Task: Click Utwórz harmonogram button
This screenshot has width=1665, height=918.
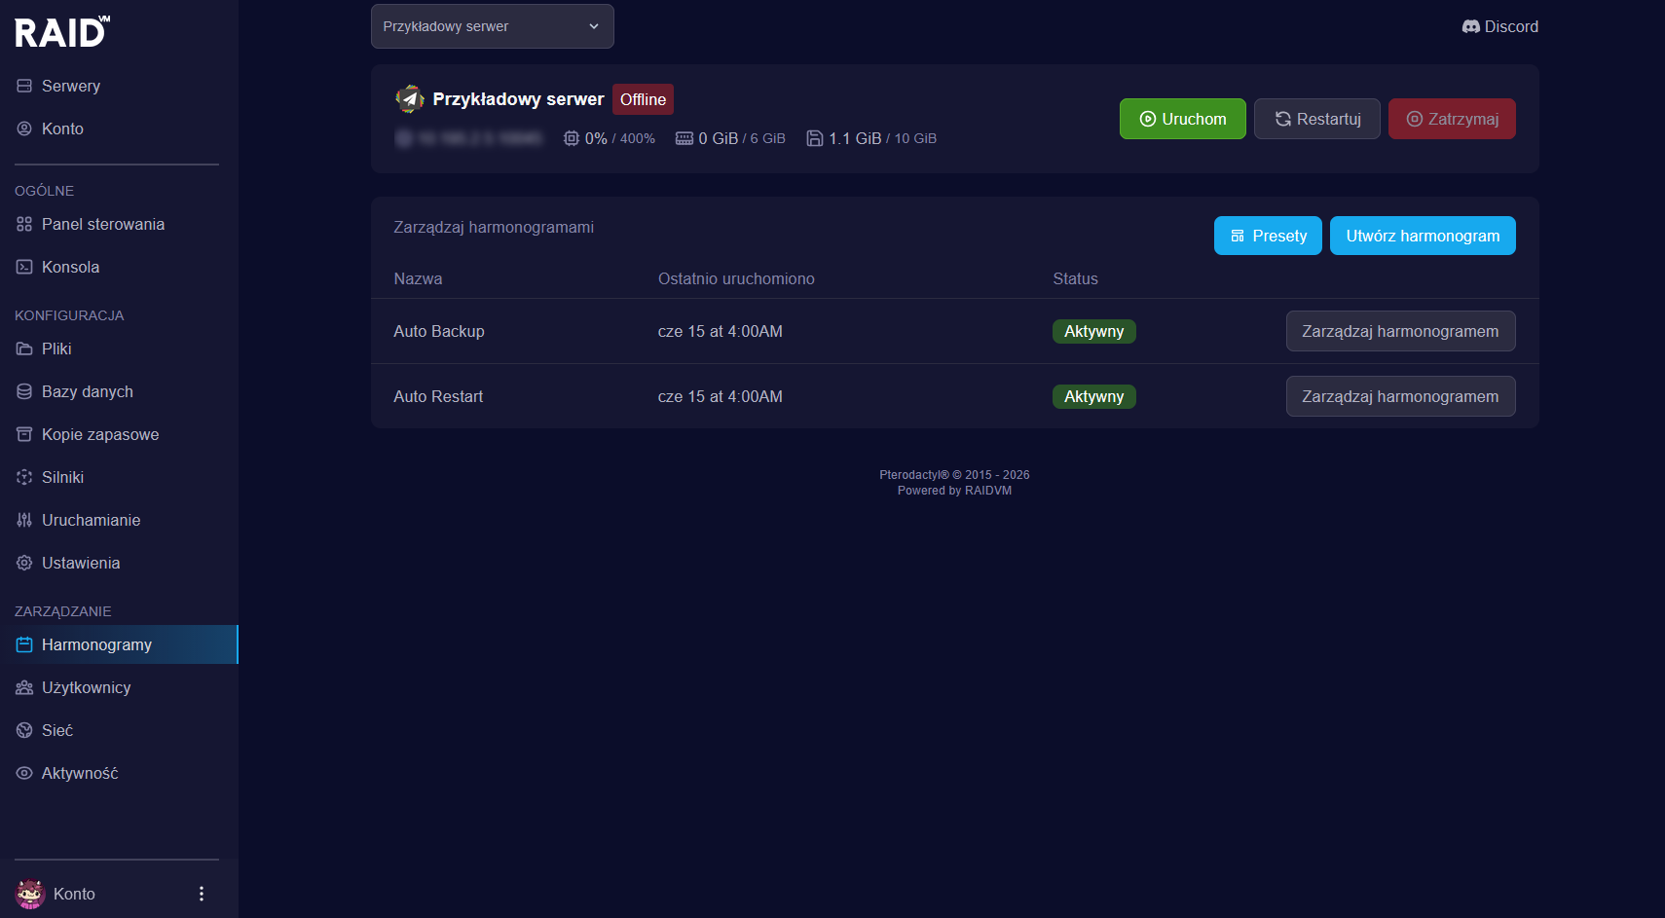Action: tap(1423, 236)
